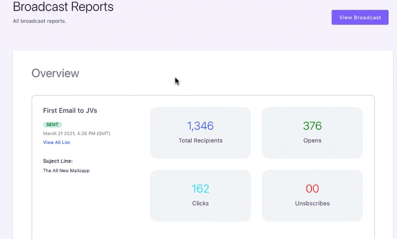
Task: Click the subject 'The All New Mailzapp'
Action: (x=66, y=171)
